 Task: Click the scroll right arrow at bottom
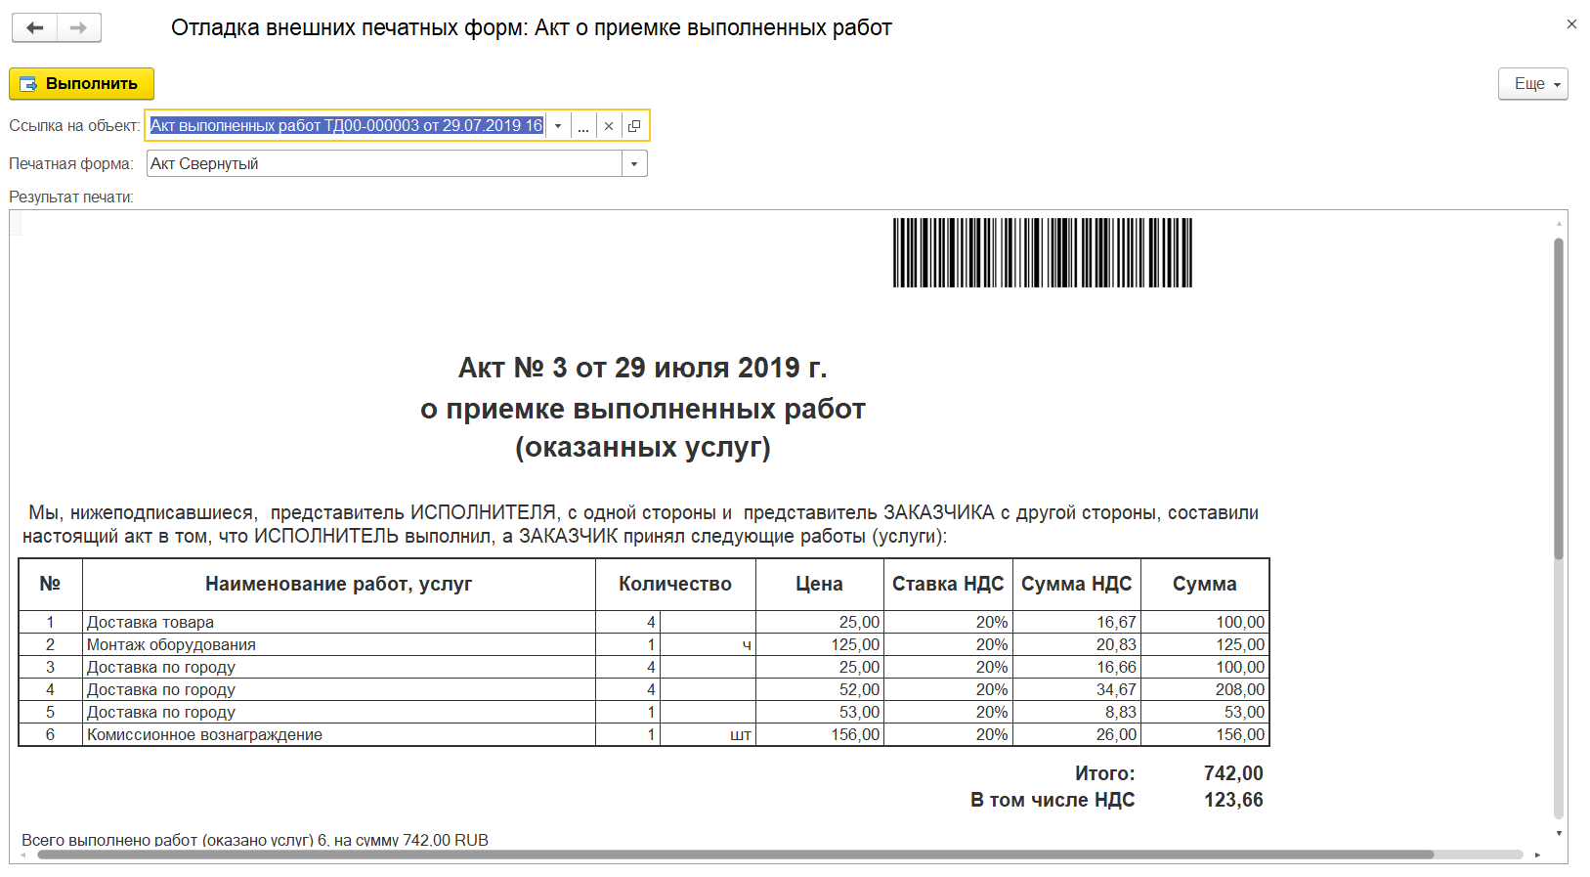(1537, 855)
